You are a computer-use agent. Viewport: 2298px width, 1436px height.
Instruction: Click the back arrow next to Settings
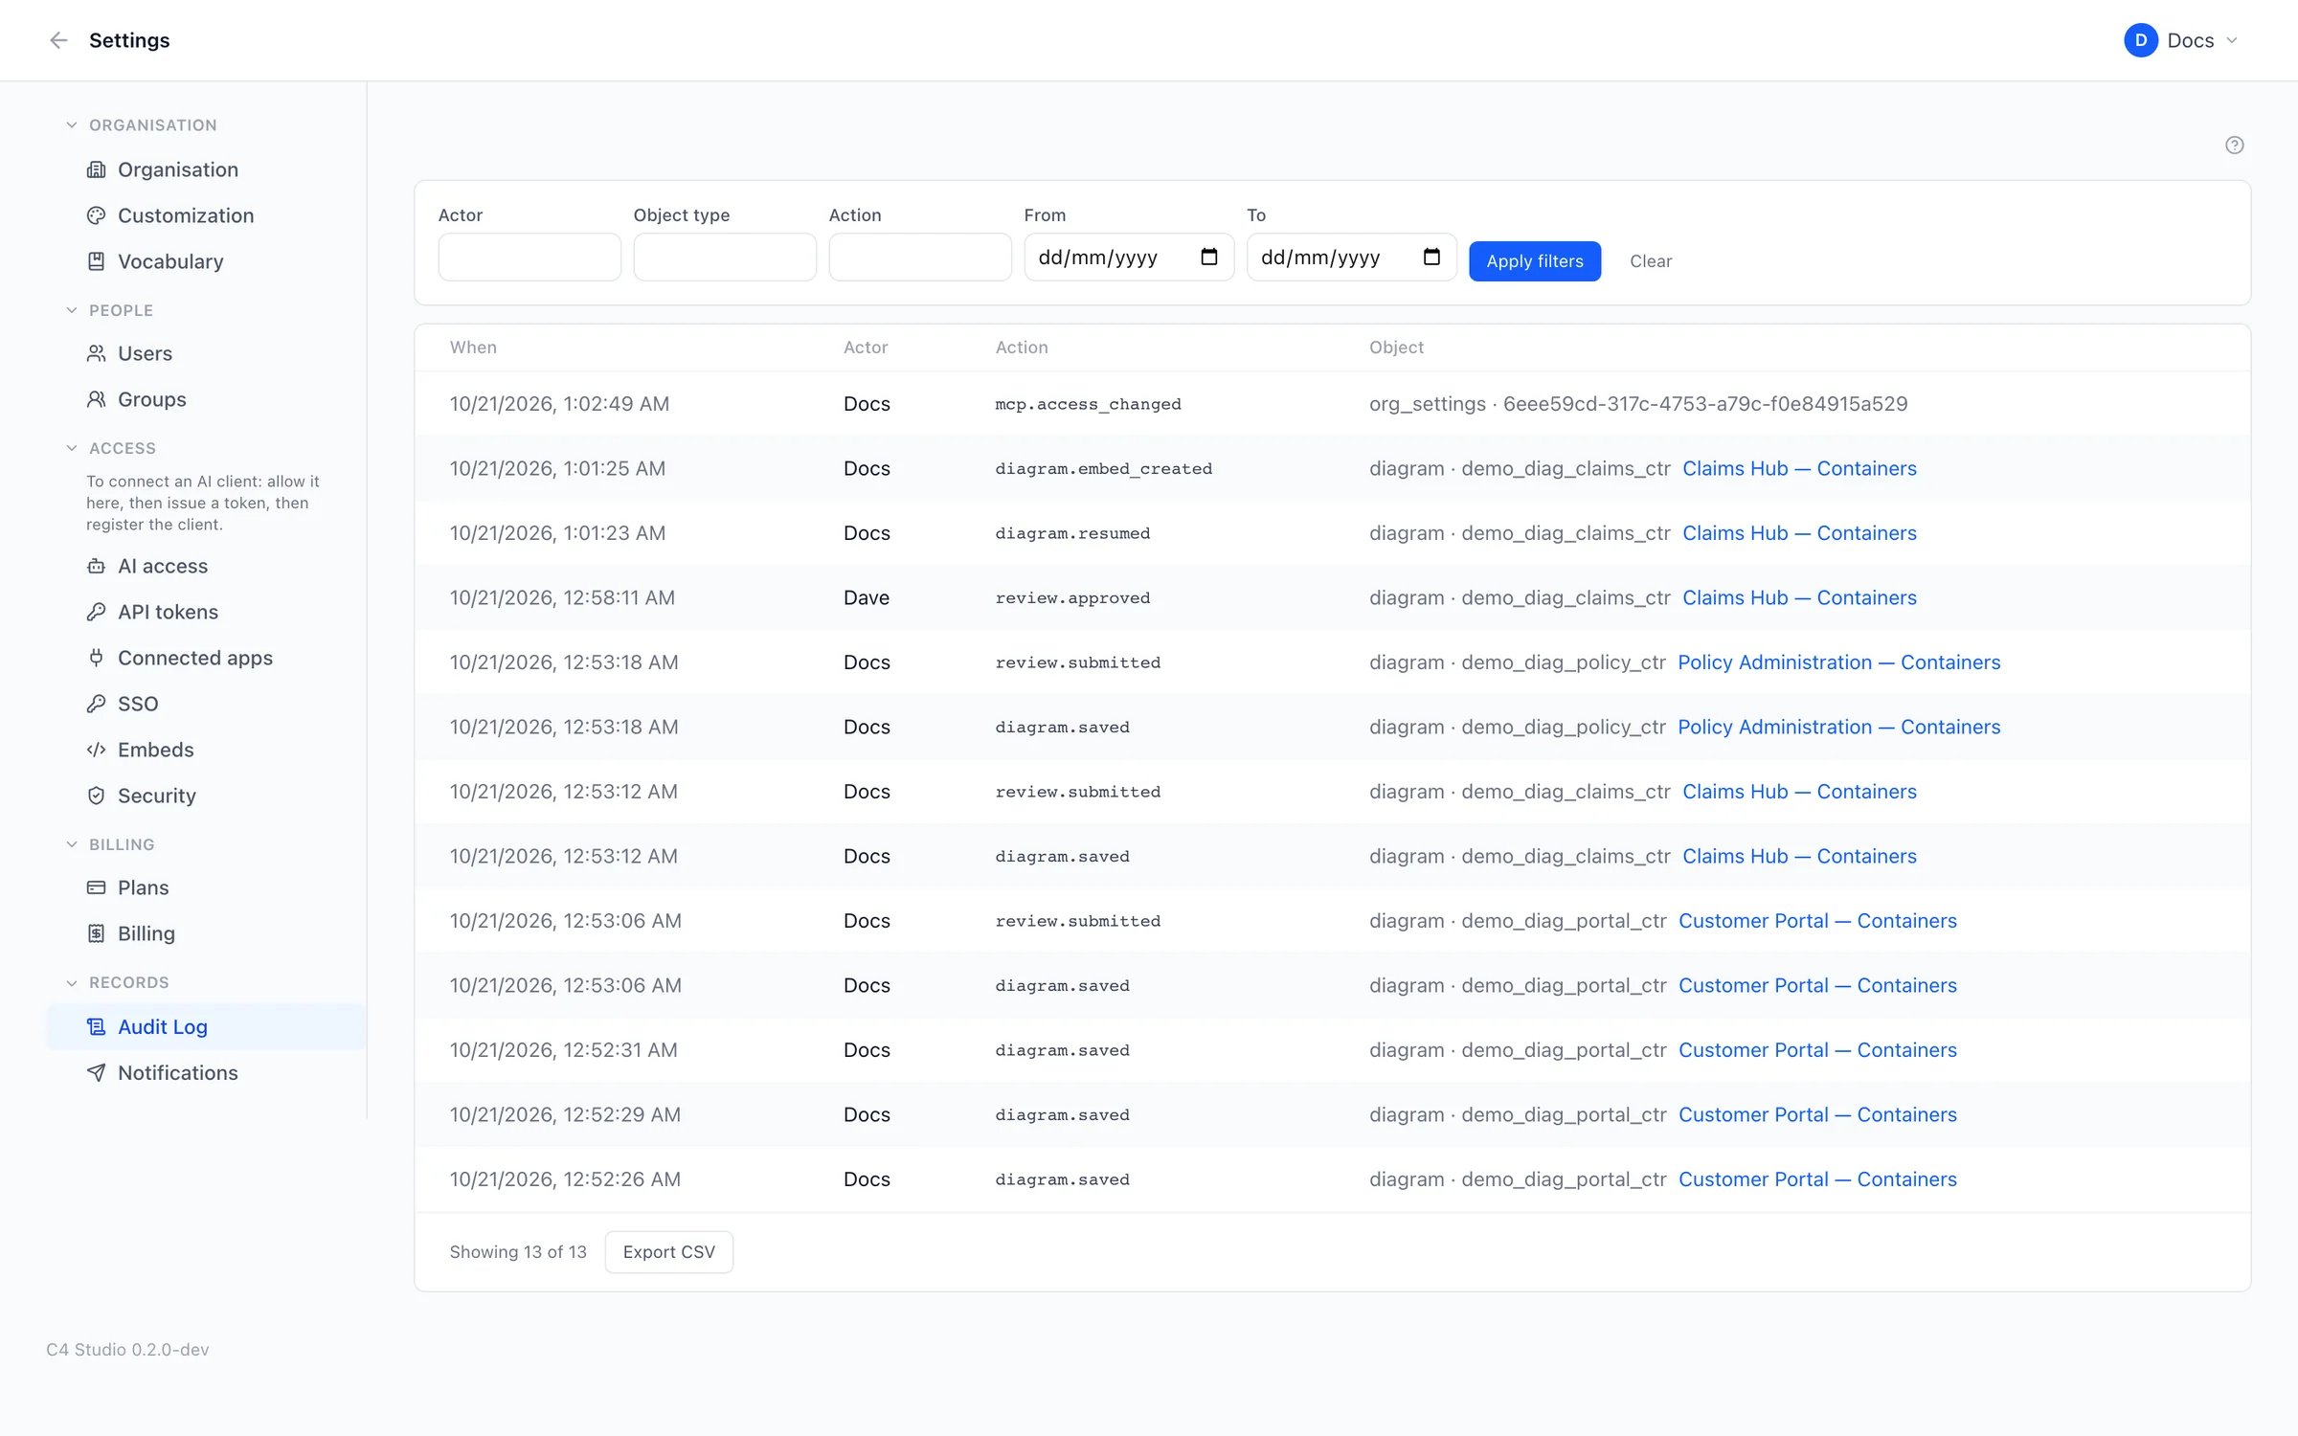[x=58, y=40]
